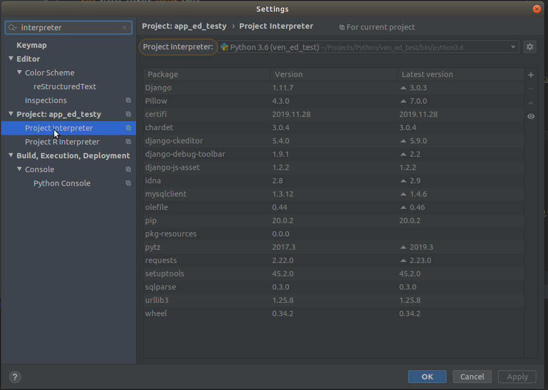Screen dimensions: 548x390
Task: Select Project Interpreter tree item
Action: click(69, 128)
